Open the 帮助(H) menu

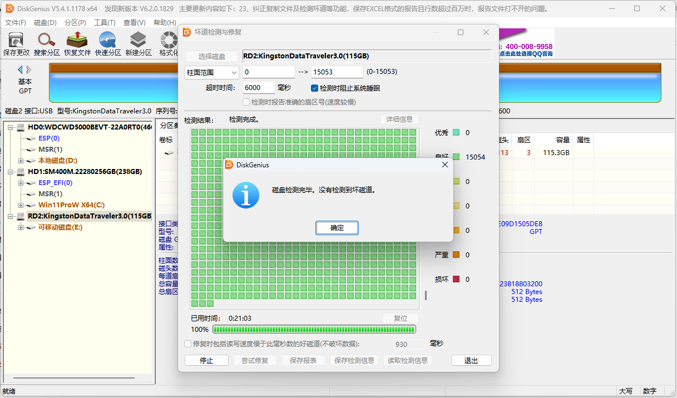(165, 23)
